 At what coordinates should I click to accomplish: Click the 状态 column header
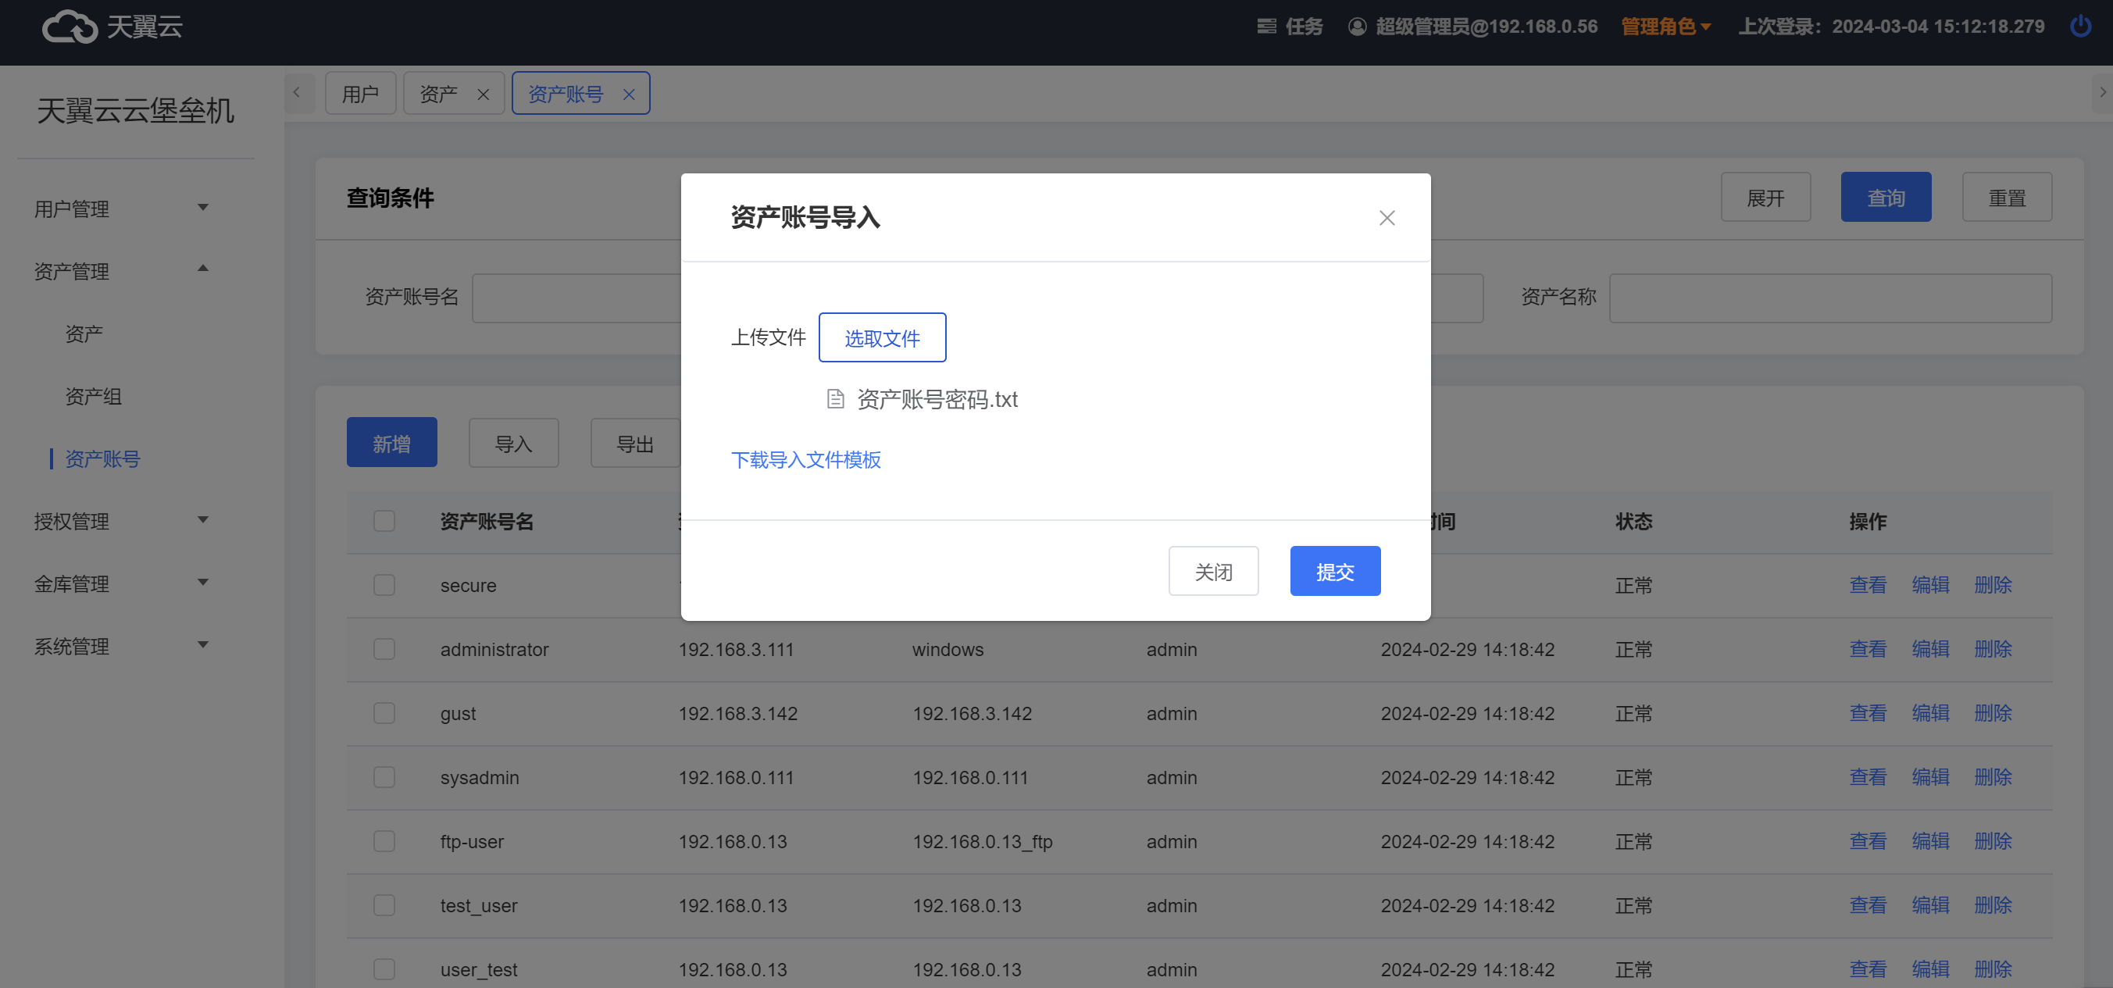pyautogui.click(x=1633, y=522)
